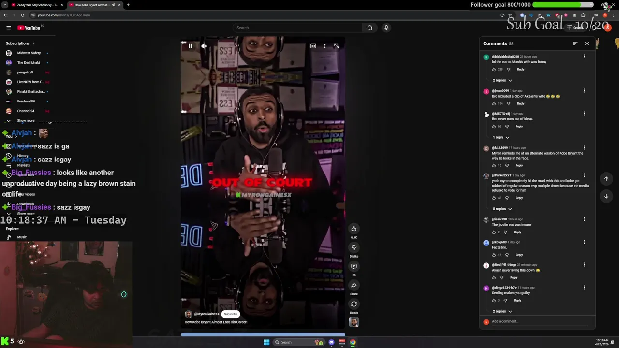Image resolution: width=619 pixels, height=348 pixels.
Task: Open @MyronGainesX channel link
Action: pyautogui.click(x=206, y=314)
